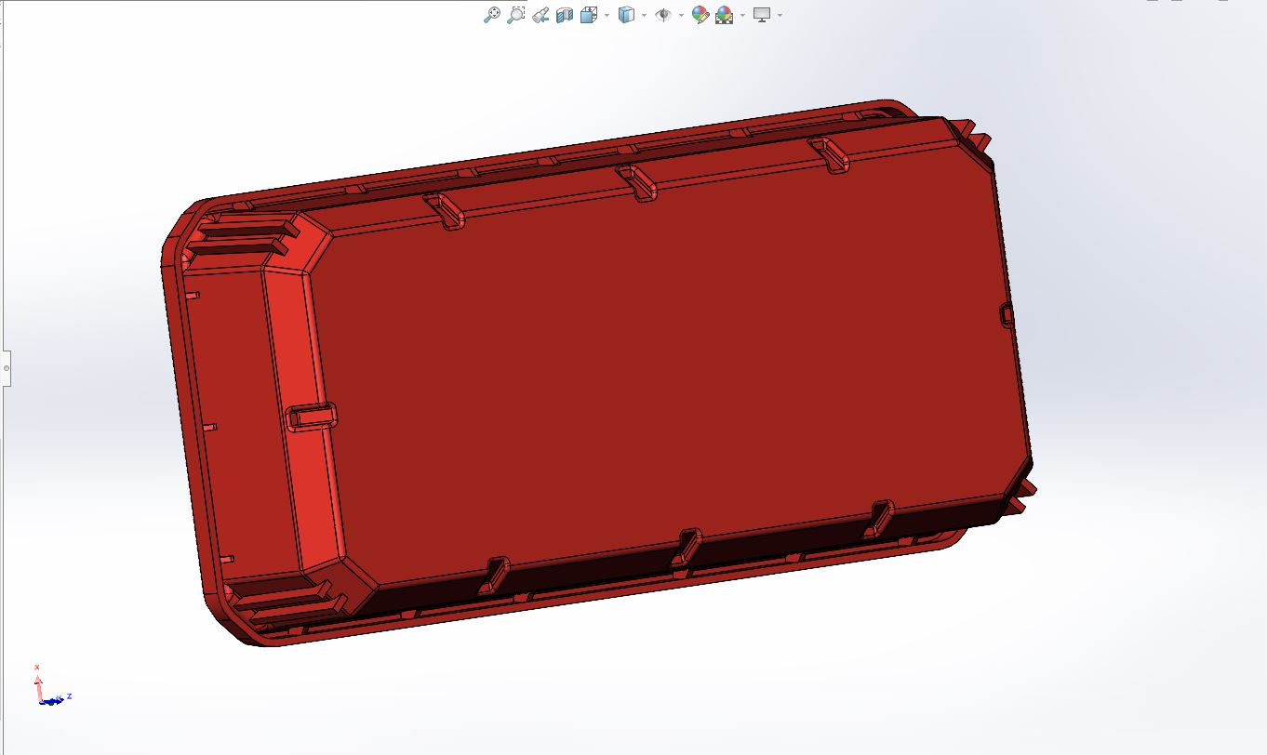Screen dimensions: 1267x755
Task: Expand the View Settings dropdown arrow
Action: tap(780, 15)
